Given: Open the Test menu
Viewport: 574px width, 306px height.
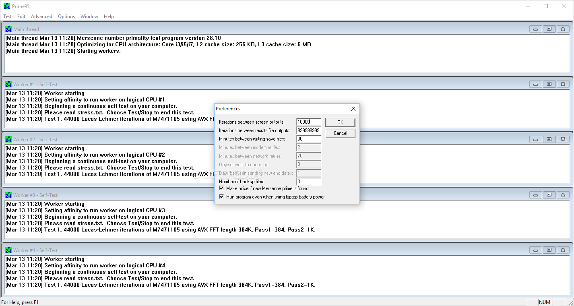Looking at the screenshot, I should 8,17.
